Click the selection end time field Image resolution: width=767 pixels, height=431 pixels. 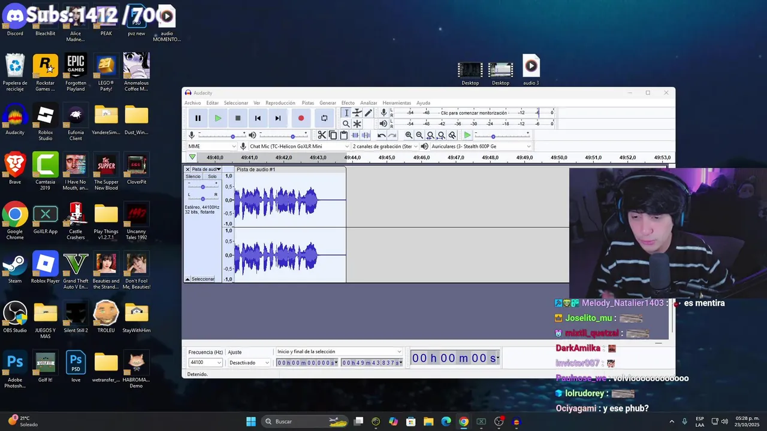(x=372, y=363)
